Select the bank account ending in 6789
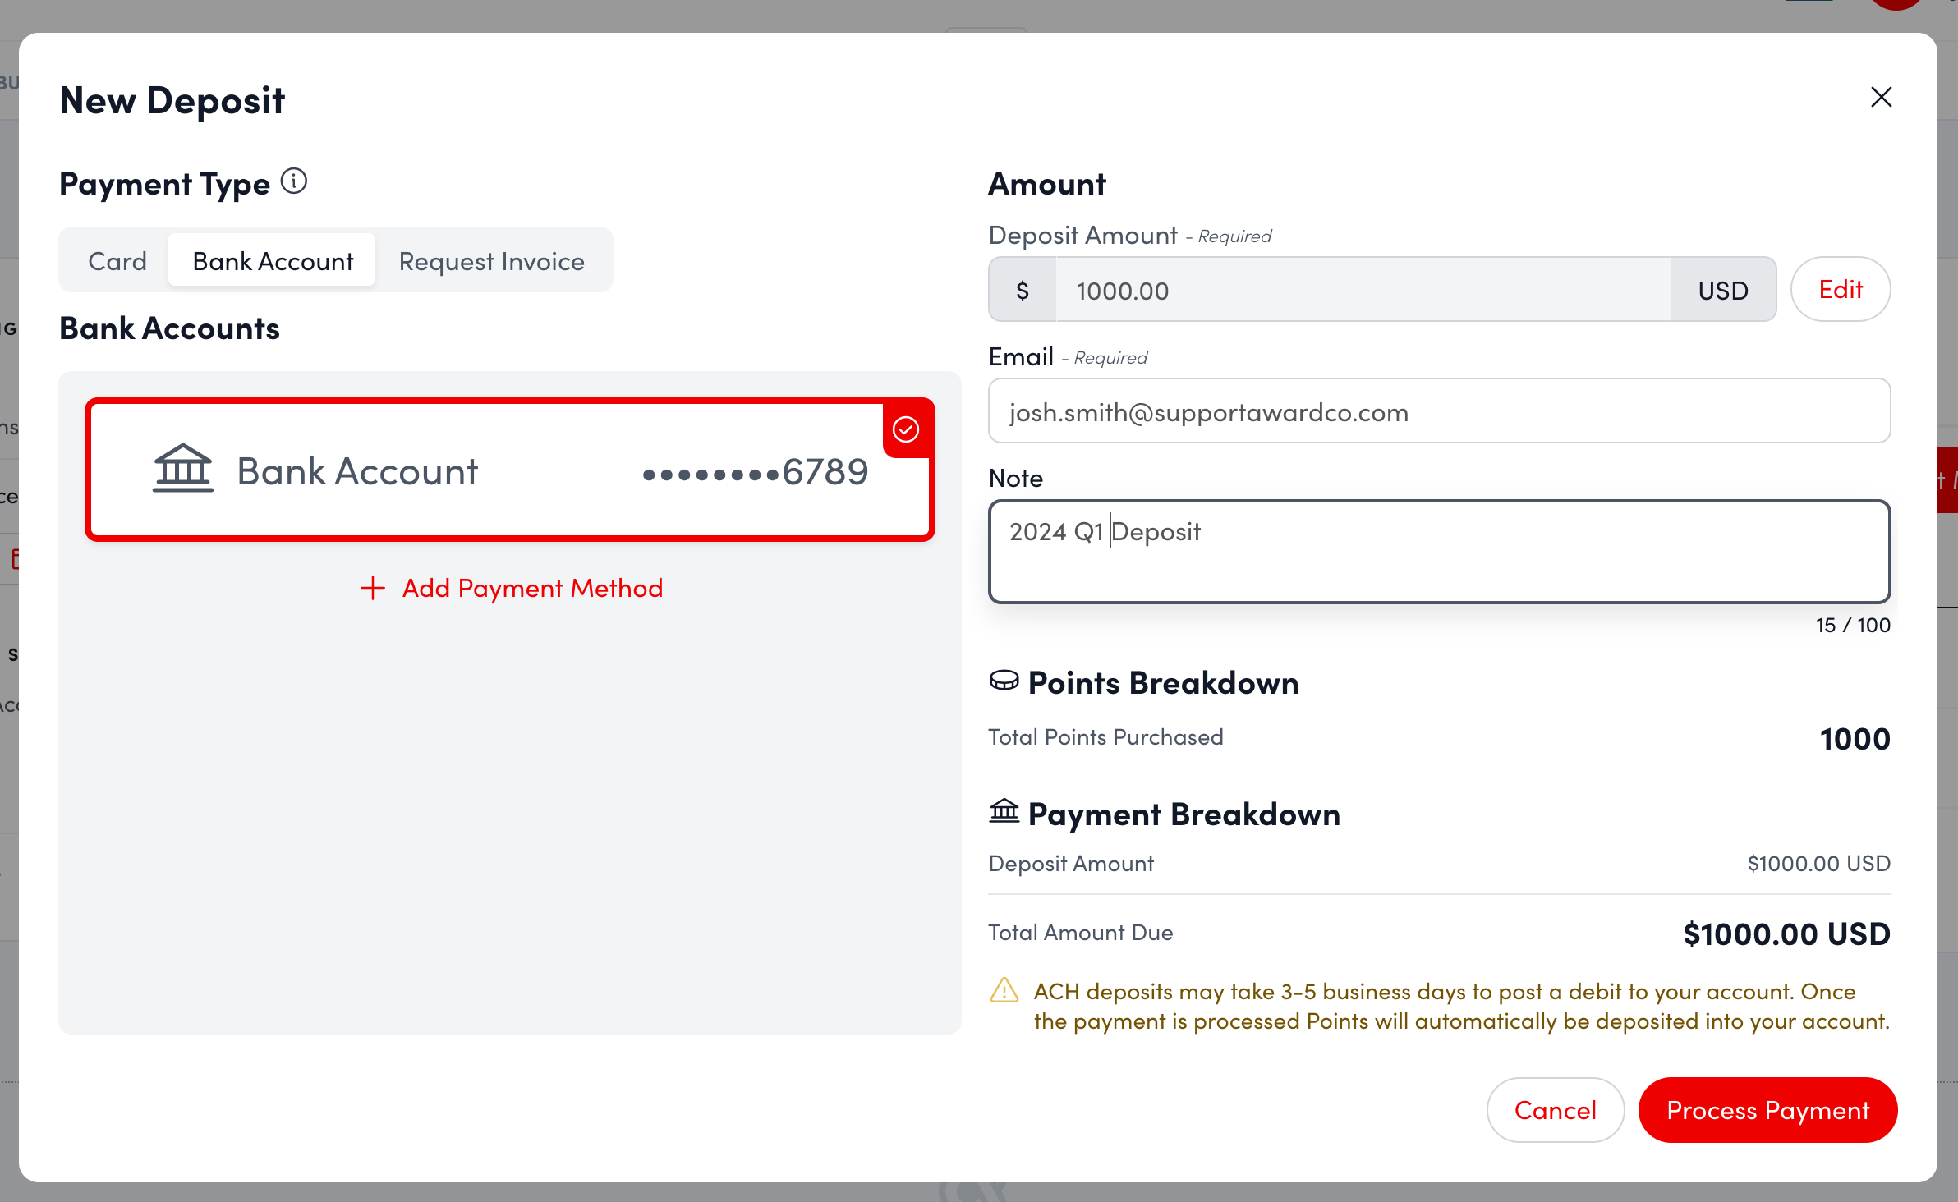Screen dimensions: 1958x1202 click(x=509, y=470)
